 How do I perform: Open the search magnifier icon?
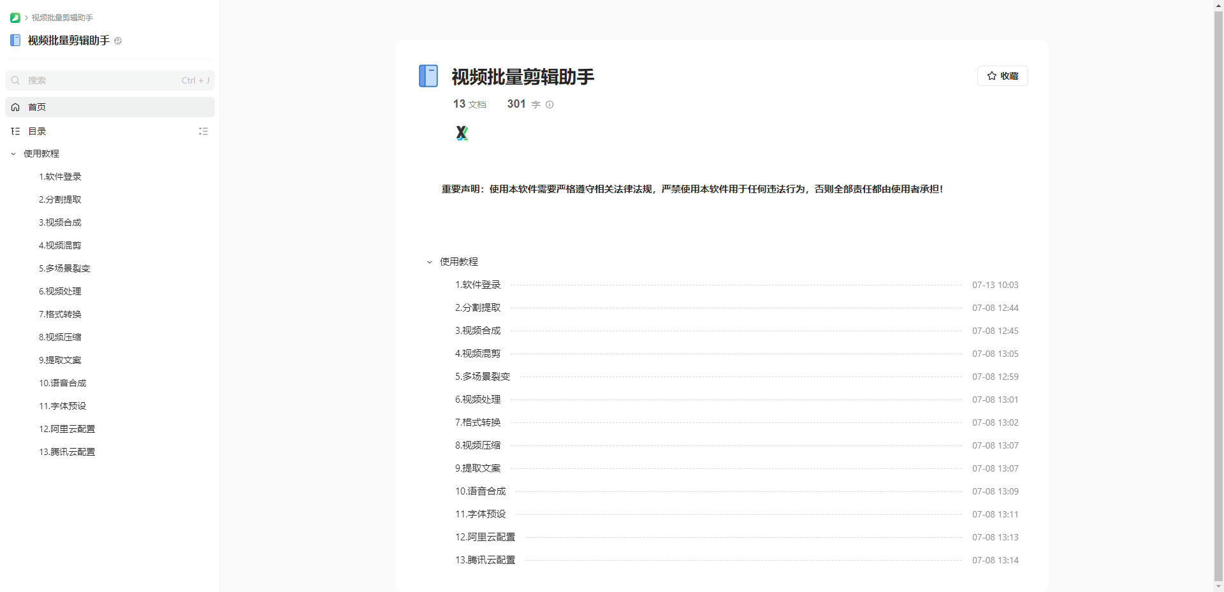point(15,80)
